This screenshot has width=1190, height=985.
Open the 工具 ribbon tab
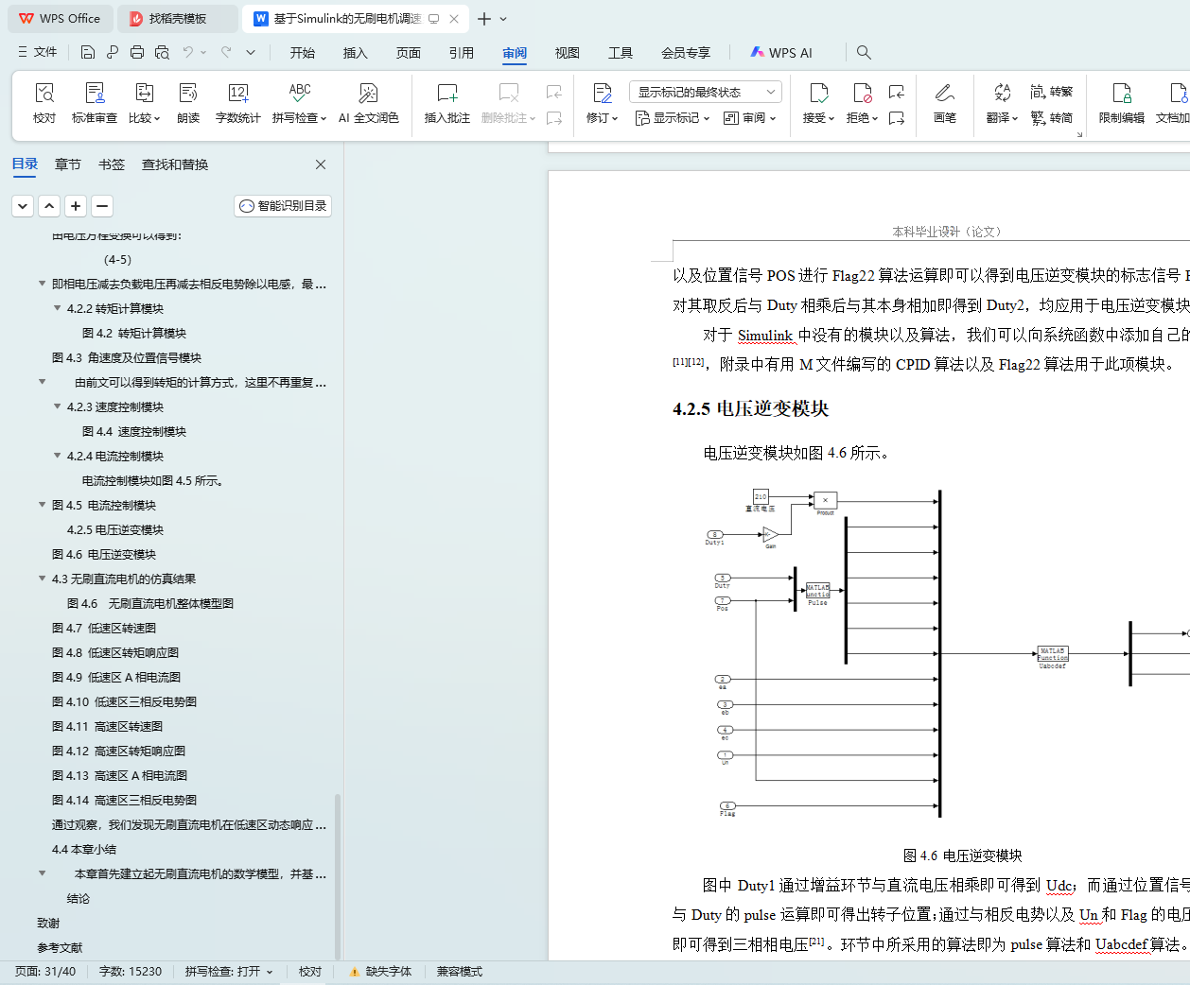[x=621, y=53]
